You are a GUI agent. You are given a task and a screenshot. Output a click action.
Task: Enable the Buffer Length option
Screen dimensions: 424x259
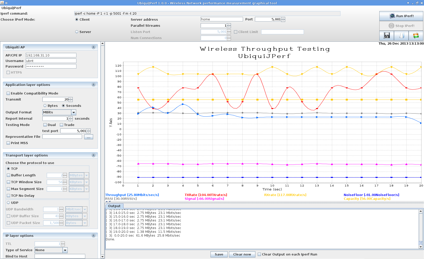9,175
